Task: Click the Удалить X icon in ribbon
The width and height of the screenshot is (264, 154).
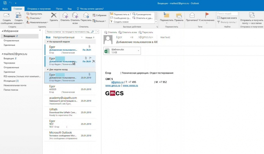Action: click(x=54, y=15)
